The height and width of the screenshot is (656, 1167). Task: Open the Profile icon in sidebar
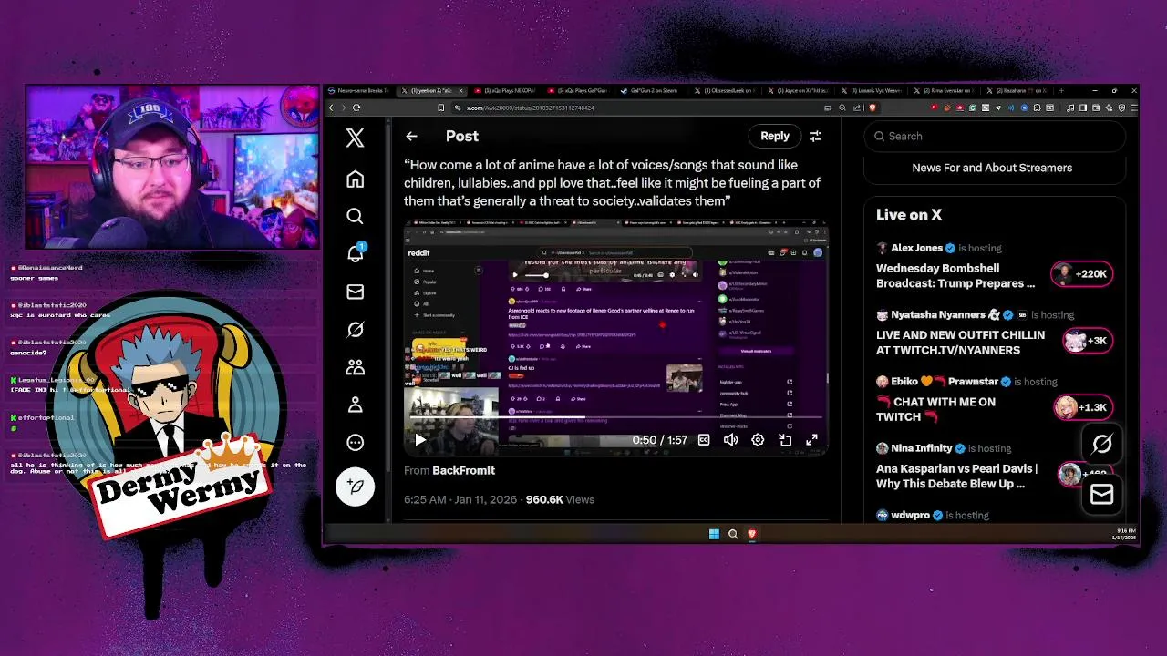coord(355,405)
